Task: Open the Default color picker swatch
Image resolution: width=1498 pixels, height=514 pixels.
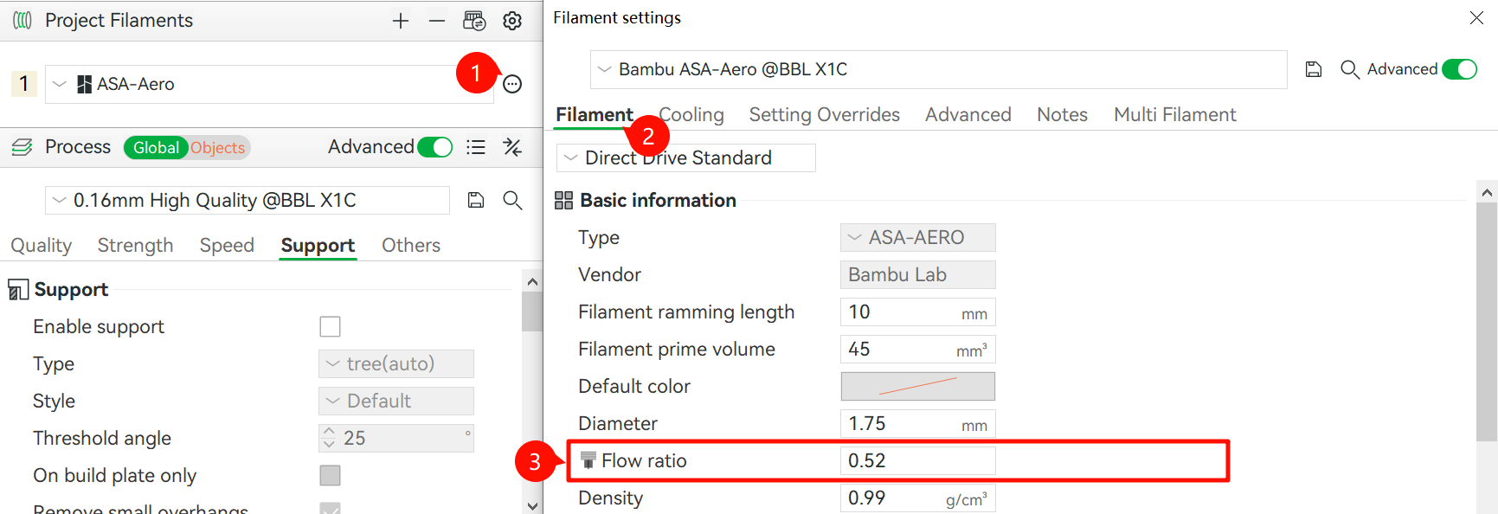Action: point(917,386)
